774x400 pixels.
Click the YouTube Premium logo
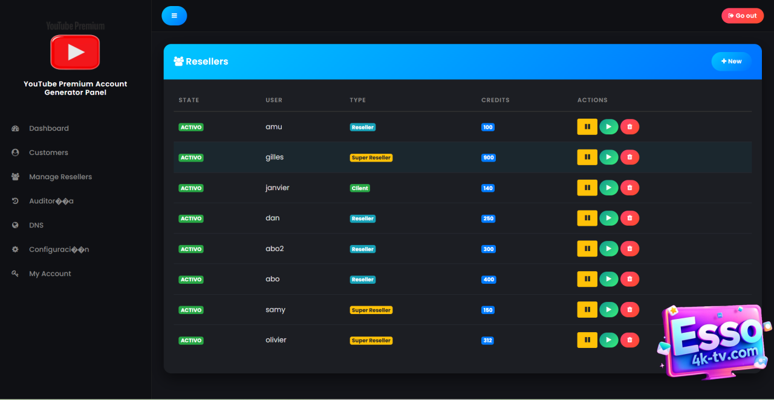[75, 51]
